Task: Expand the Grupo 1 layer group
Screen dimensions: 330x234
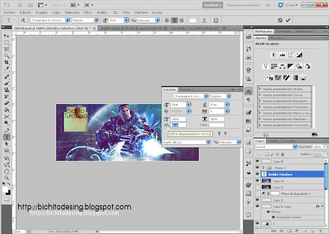Action: tap(263, 168)
